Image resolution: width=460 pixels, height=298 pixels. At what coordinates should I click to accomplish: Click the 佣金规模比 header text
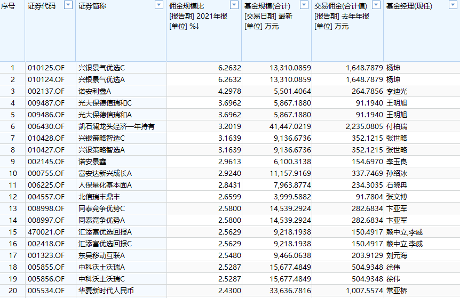(187, 6)
